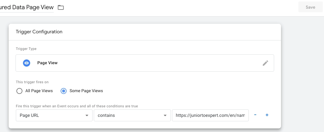Click the "All Page Views" label text
324x132 pixels.
tap(39, 91)
